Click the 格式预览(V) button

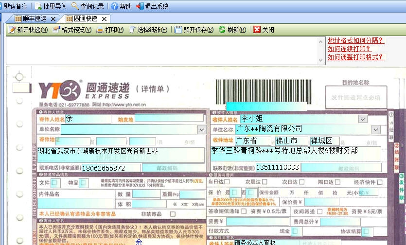pos(72,30)
